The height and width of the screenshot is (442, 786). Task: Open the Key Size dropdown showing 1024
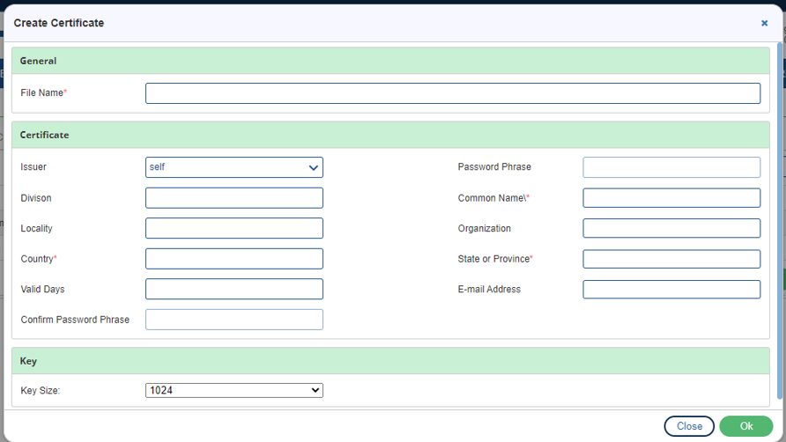pos(234,390)
